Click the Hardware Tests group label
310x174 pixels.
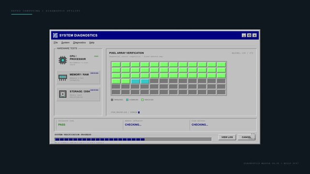pos(67,48)
